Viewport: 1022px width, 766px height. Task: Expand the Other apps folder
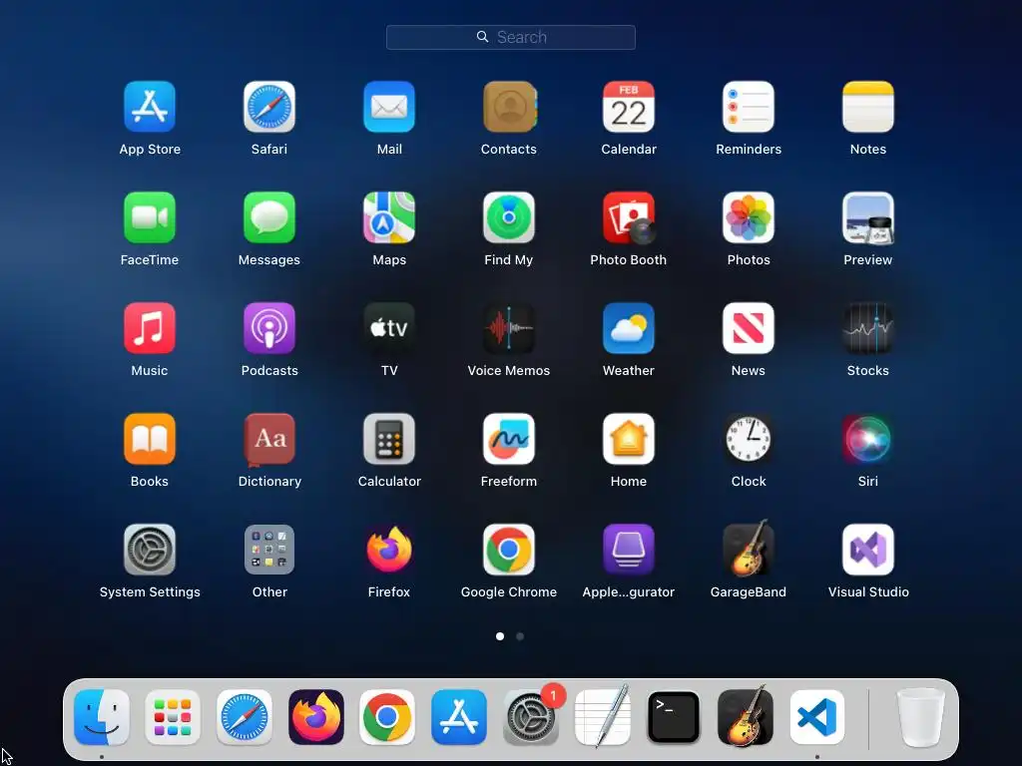click(x=269, y=550)
